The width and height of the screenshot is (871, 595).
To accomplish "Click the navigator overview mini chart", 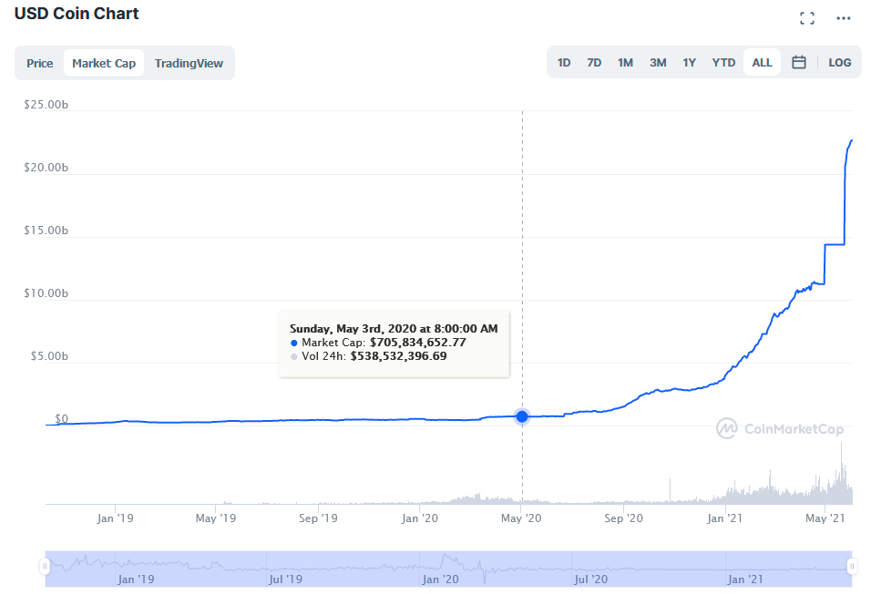I will [x=448, y=569].
